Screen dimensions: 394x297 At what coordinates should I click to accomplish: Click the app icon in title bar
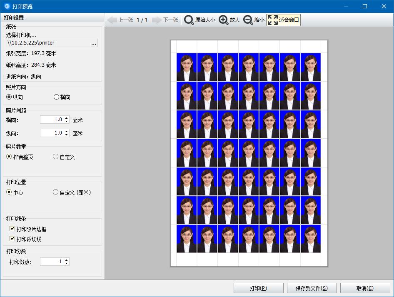pos(7,6)
